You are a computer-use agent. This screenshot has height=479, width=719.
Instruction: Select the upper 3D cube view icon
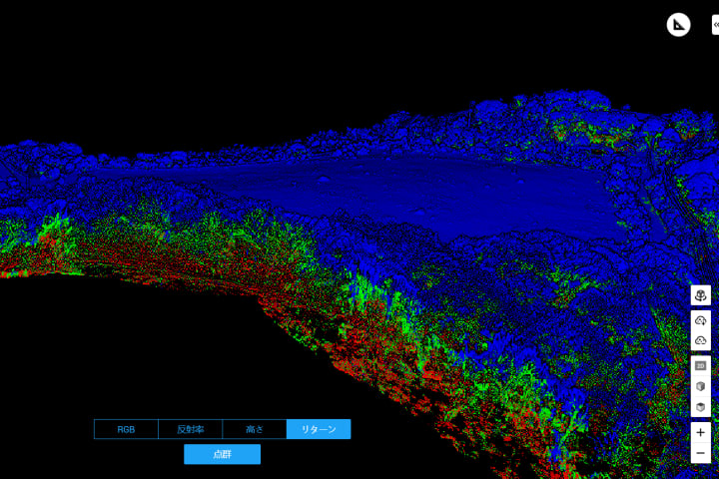(701, 386)
